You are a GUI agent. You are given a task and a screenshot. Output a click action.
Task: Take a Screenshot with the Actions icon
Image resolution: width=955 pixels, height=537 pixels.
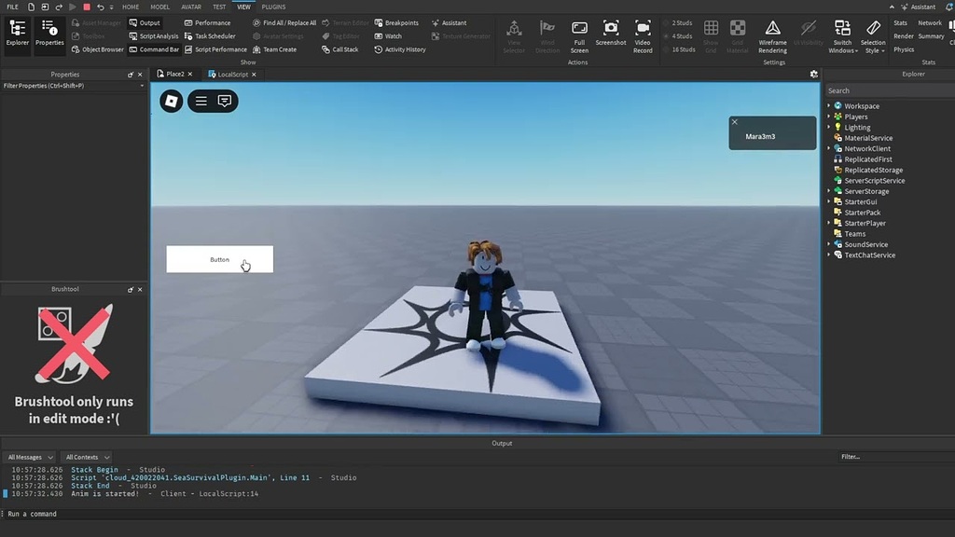[610, 35]
